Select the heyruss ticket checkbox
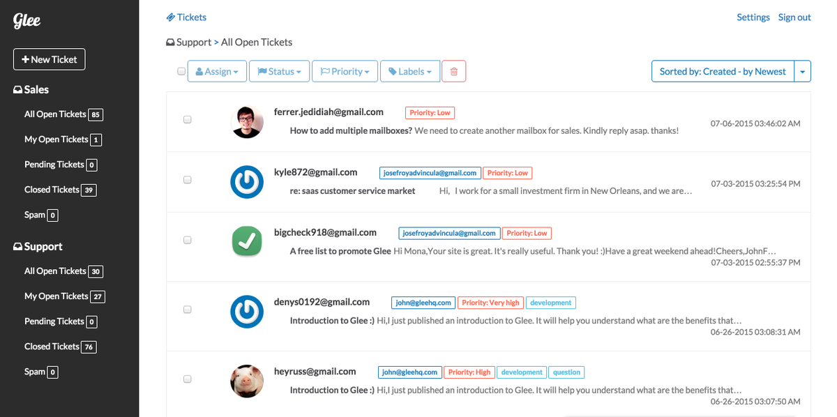Screen dimensions: 837x417 (x=188, y=379)
